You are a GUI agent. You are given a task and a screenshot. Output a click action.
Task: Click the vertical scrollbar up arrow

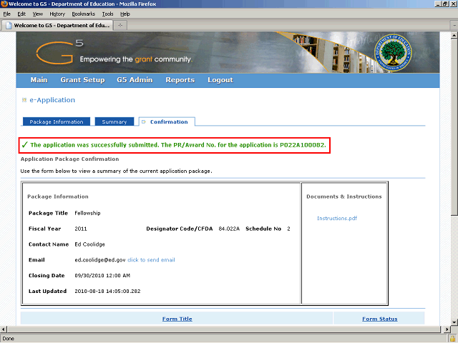tap(454, 36)
